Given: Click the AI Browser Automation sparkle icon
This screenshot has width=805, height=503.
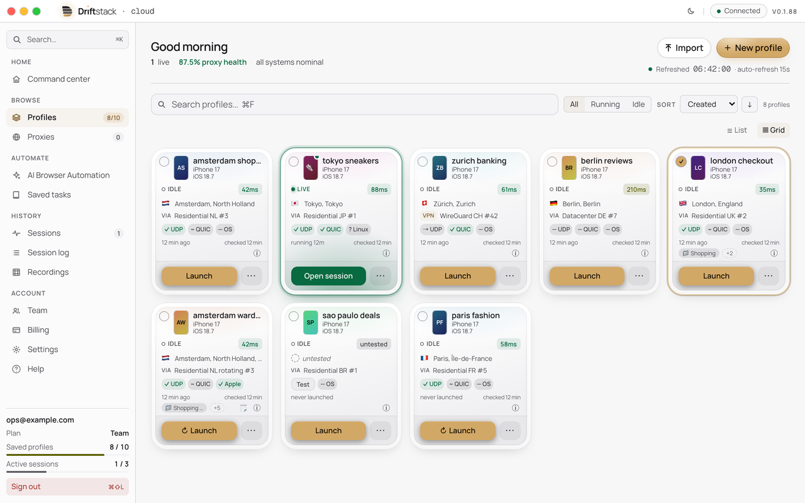Looking at the screenshot, I should click(x=16, y=175).
